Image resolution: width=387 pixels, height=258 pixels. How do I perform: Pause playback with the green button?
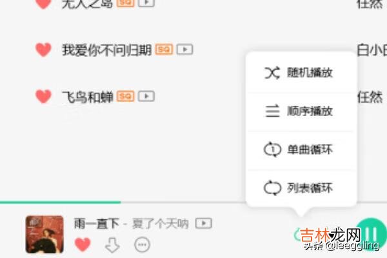click(371, 233)
